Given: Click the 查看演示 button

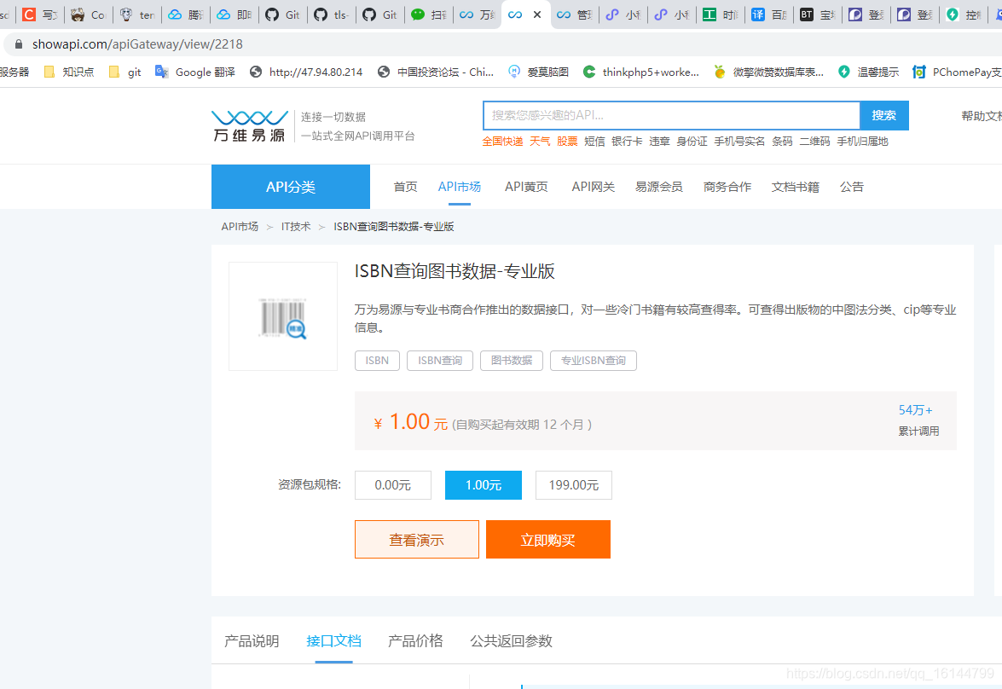Looking at the screenshot, I should click(x=417, y=540).
